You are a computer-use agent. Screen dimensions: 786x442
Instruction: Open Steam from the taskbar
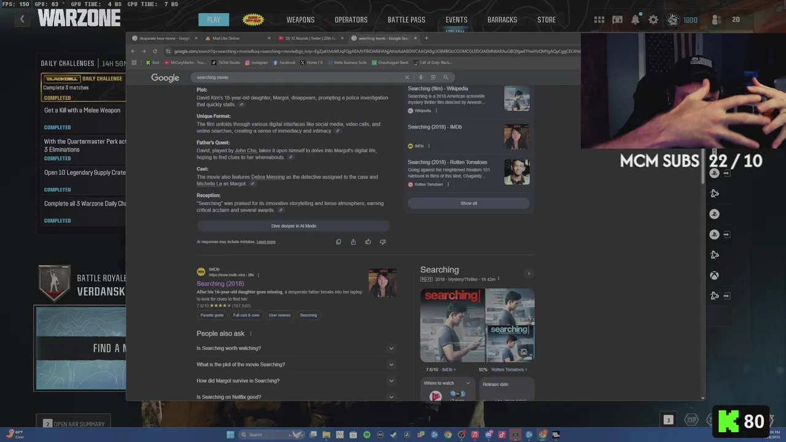point(394,435)
